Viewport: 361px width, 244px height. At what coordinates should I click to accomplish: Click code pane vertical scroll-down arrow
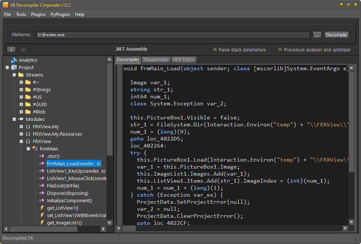tap(351, 222)
